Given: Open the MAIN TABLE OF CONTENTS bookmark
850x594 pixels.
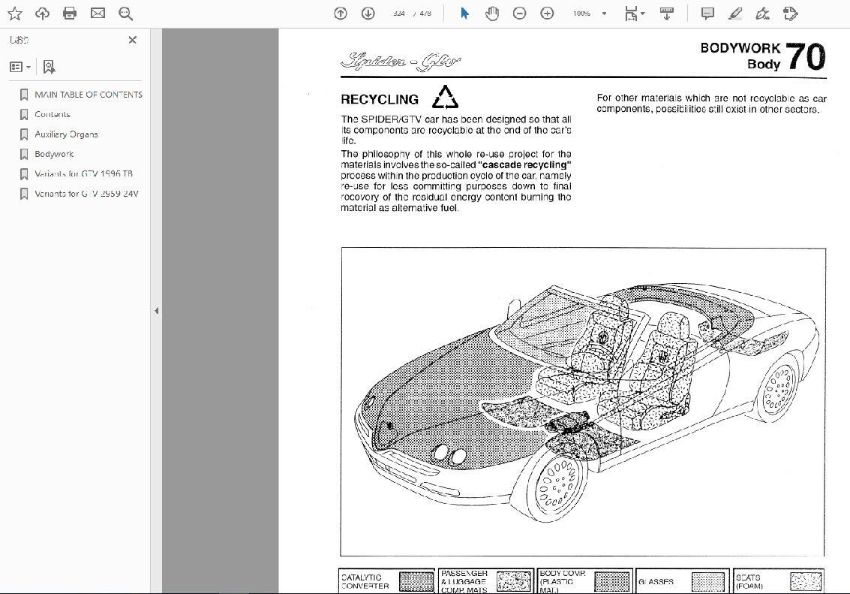Looking at the screenshot, I should 89,95.
